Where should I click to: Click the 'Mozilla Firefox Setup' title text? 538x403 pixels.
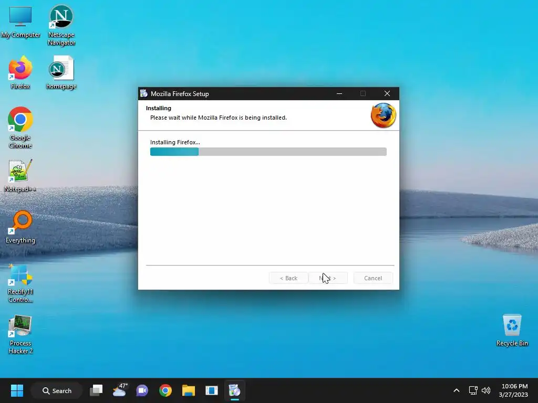coord(180,94)
